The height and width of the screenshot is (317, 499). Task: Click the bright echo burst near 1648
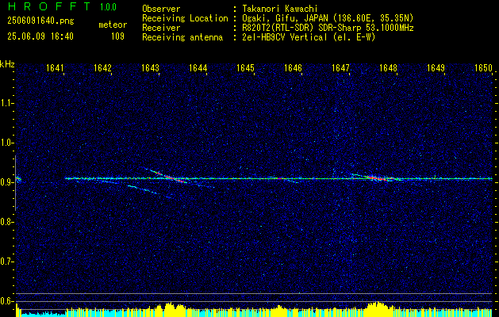(x=377, y=178)
